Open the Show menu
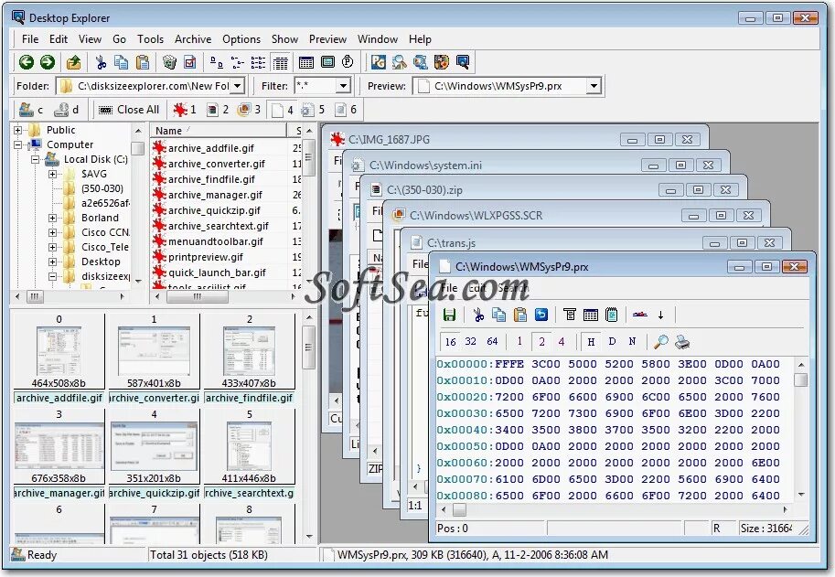Screen dimensions: 835x577 [x=284, y=38]
